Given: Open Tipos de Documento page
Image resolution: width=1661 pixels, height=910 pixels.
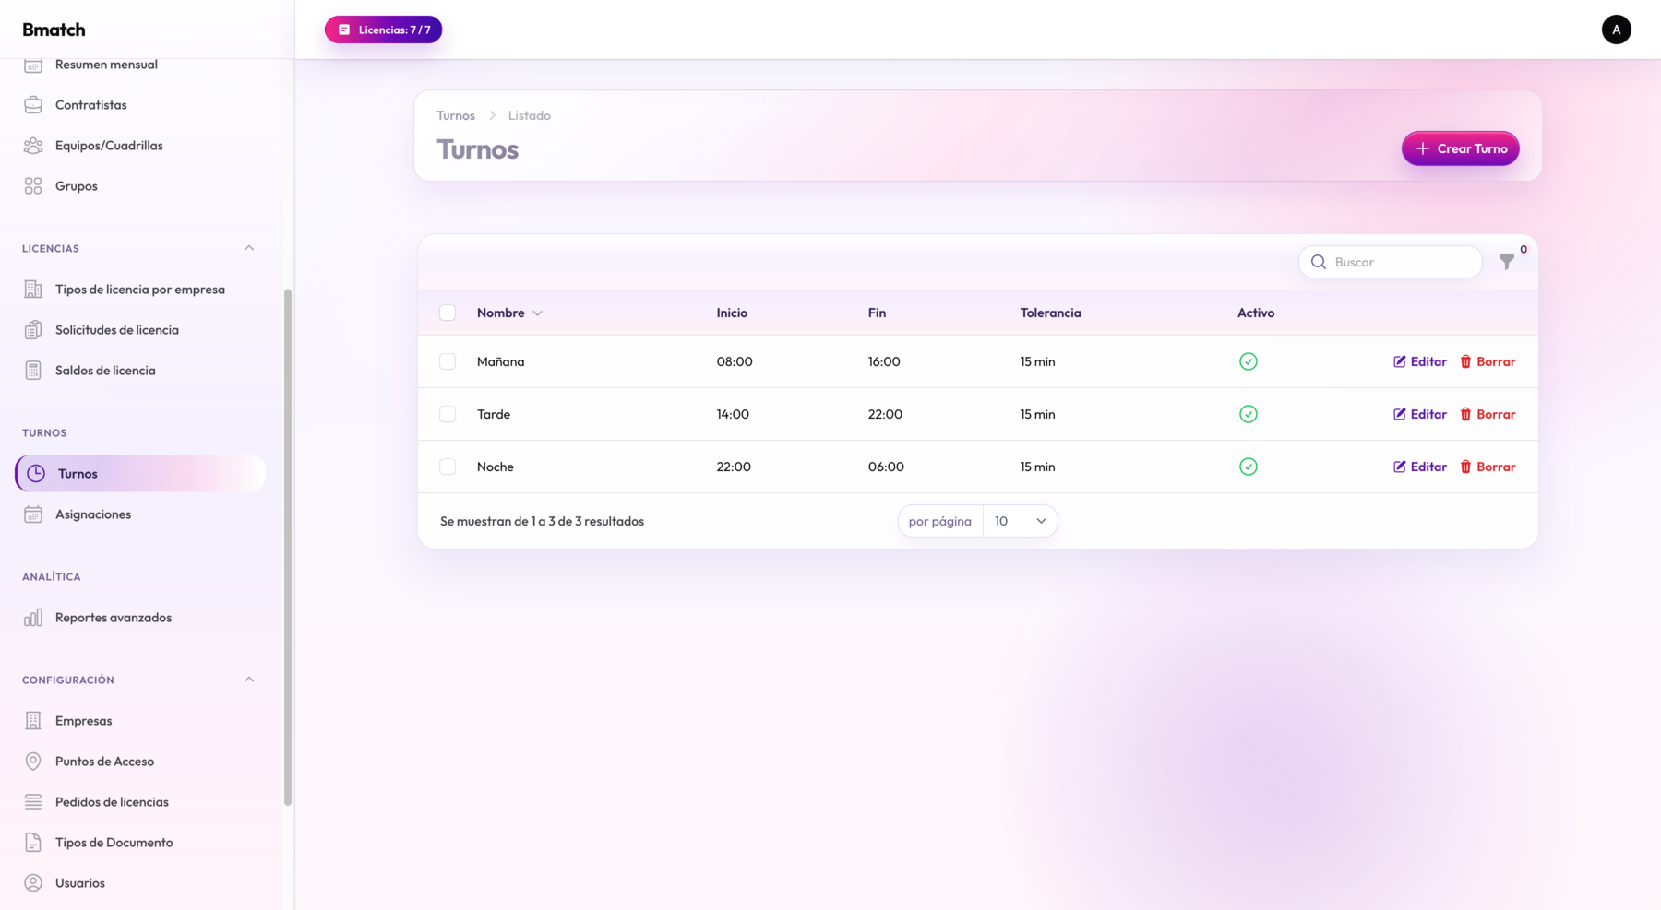Looking at the screenshot, I should [140, 843].
